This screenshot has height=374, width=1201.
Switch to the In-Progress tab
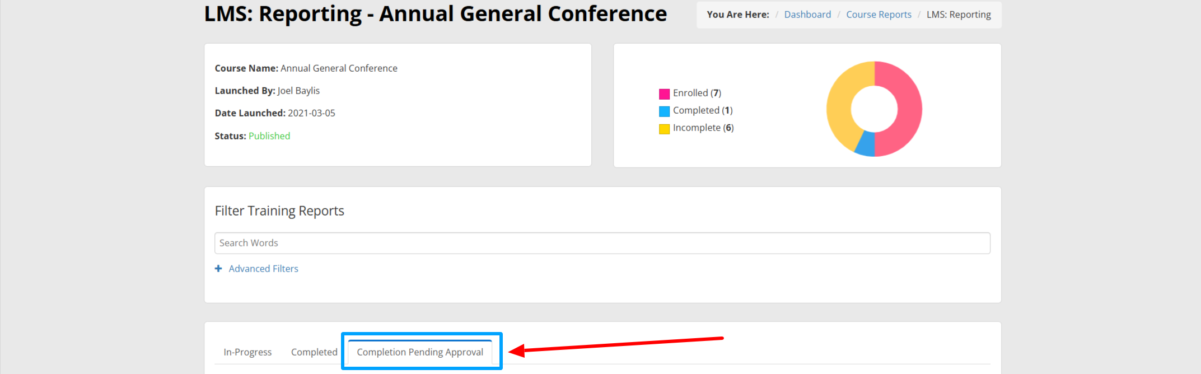click(x=247, y=352)
